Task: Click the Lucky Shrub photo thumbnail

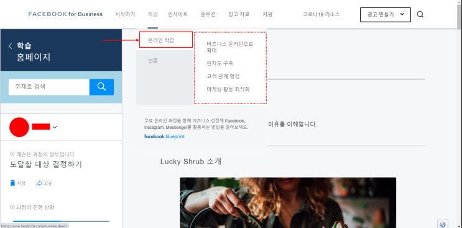Action: (x=288, y=203)
